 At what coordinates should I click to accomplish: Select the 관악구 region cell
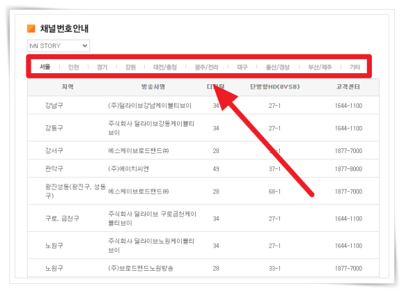[54, 169]
